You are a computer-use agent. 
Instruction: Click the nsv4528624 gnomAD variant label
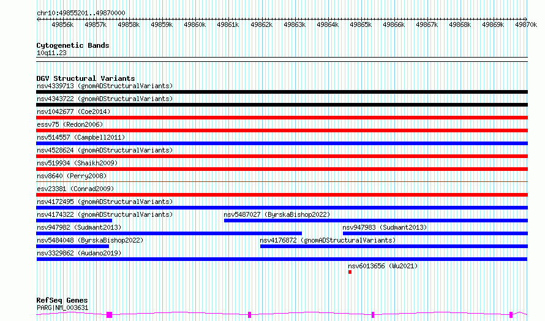pyautogui.click(x=105, y=150)
